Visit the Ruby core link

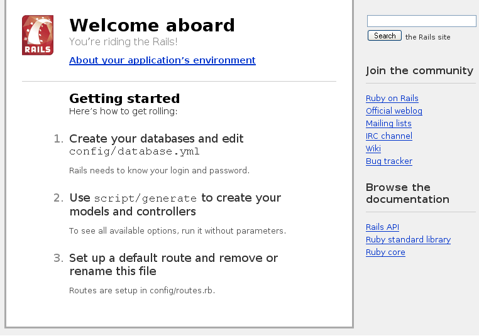[385, 252]
